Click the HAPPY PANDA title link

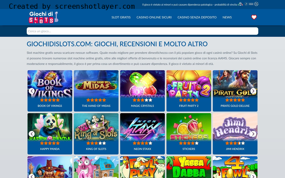click(50, 149)
